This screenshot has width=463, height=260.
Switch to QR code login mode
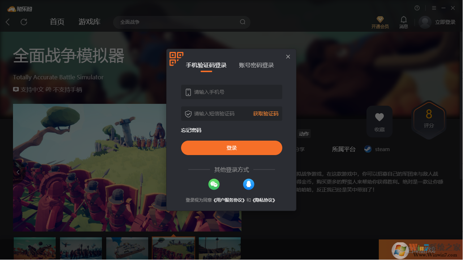point(176,58)
